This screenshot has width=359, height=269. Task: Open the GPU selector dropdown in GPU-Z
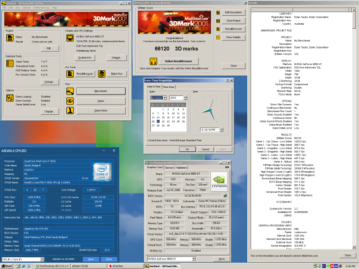pyautogui.click(x=194, y=259)
